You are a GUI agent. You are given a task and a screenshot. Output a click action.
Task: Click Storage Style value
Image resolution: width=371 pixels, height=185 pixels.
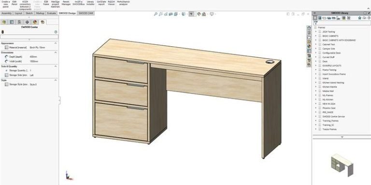(x=33, y=84)
